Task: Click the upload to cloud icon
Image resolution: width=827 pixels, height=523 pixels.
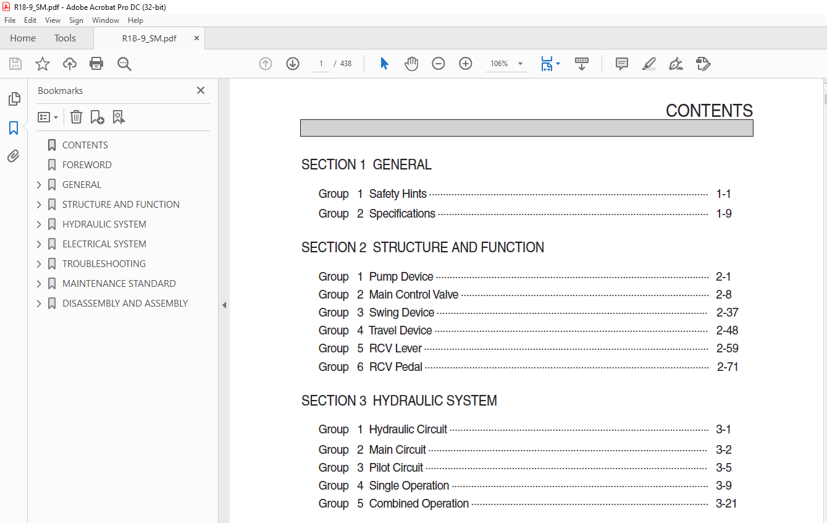Action: point(70,64)
